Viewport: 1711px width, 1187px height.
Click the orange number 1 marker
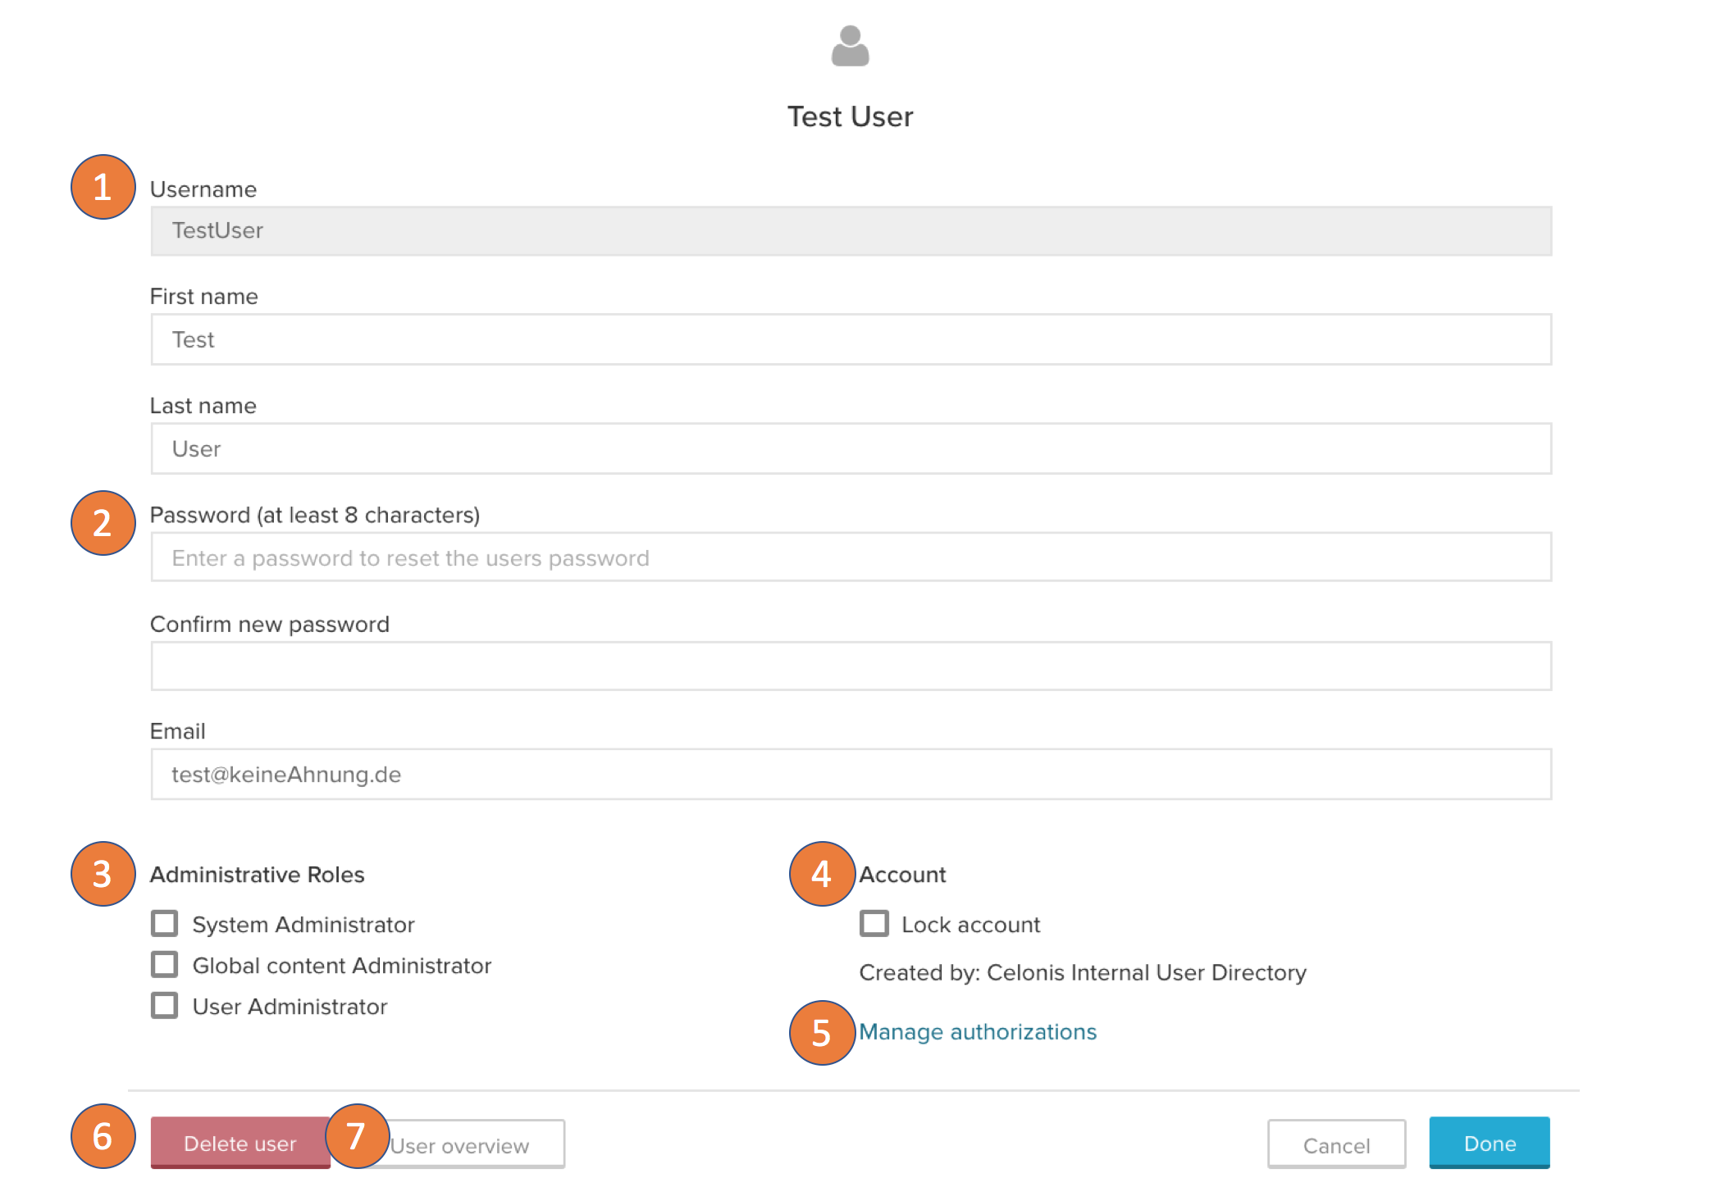pos(103,187)
